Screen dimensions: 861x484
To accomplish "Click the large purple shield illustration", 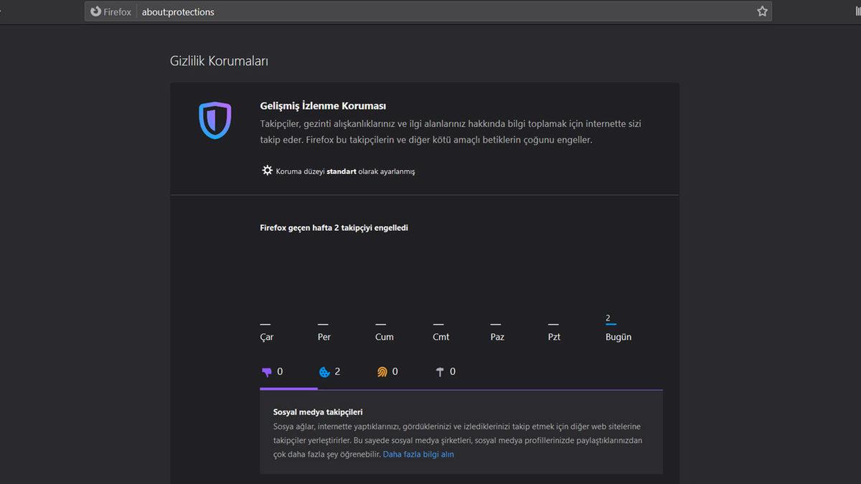I will point(214,121).
